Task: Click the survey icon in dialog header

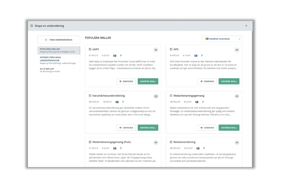Action: pos(32,26)
